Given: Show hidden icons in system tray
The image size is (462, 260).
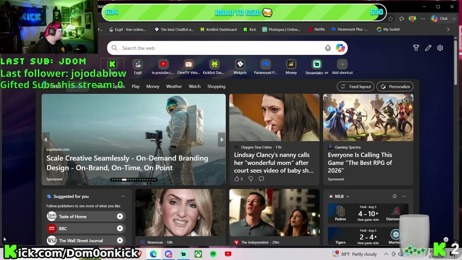Looking at the screenshot, I should [x=386, y=254].
